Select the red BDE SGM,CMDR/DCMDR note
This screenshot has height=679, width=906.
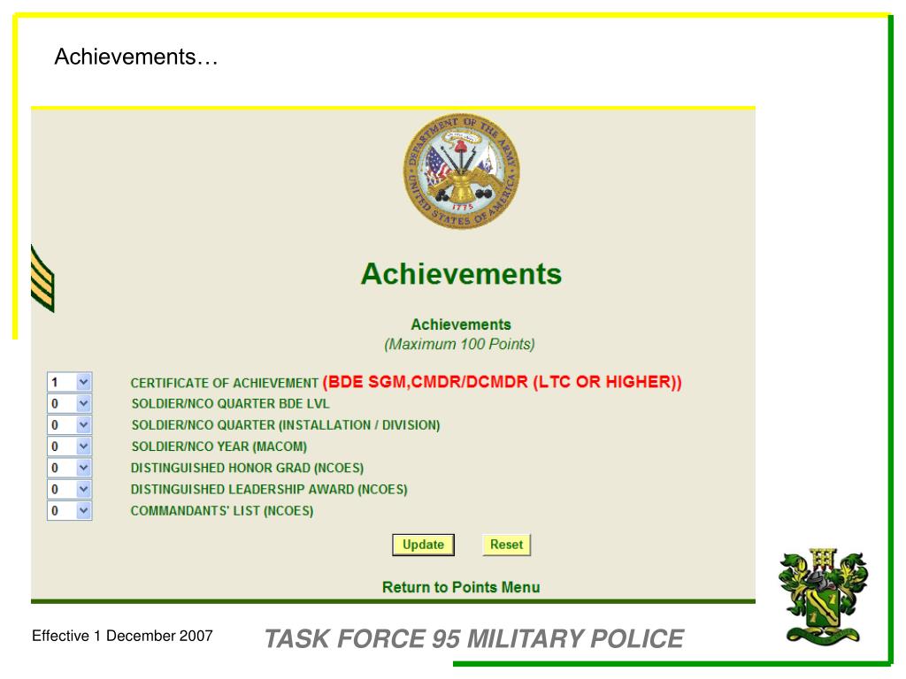point(503,382)
